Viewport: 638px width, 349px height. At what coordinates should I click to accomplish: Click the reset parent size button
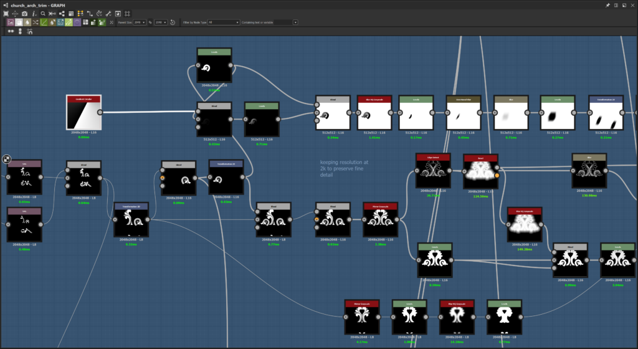[173, 22]
